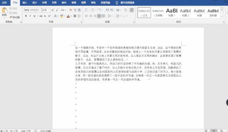The width and height of the screenshot is (228, 132).
Task: Apply the Subtitle (副标题) style
Action: pos(213,12)
